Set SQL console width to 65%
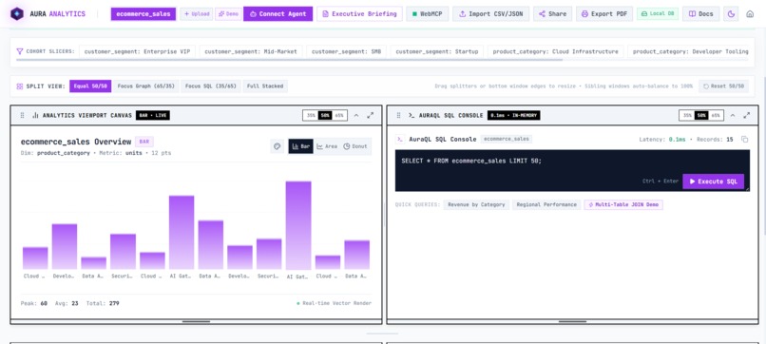The width and height of the screenshot is (766, 344). tap(716, 115)
